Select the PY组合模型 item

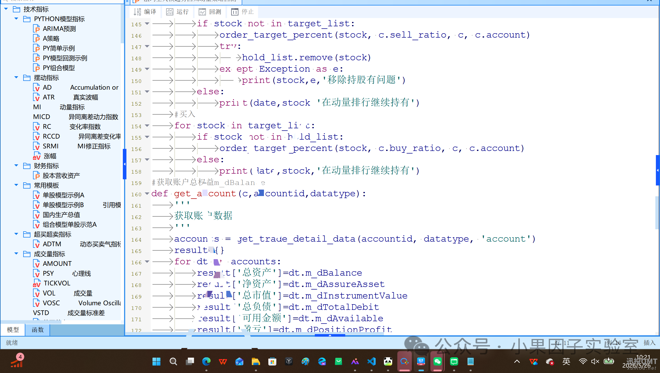click(54, 68)
